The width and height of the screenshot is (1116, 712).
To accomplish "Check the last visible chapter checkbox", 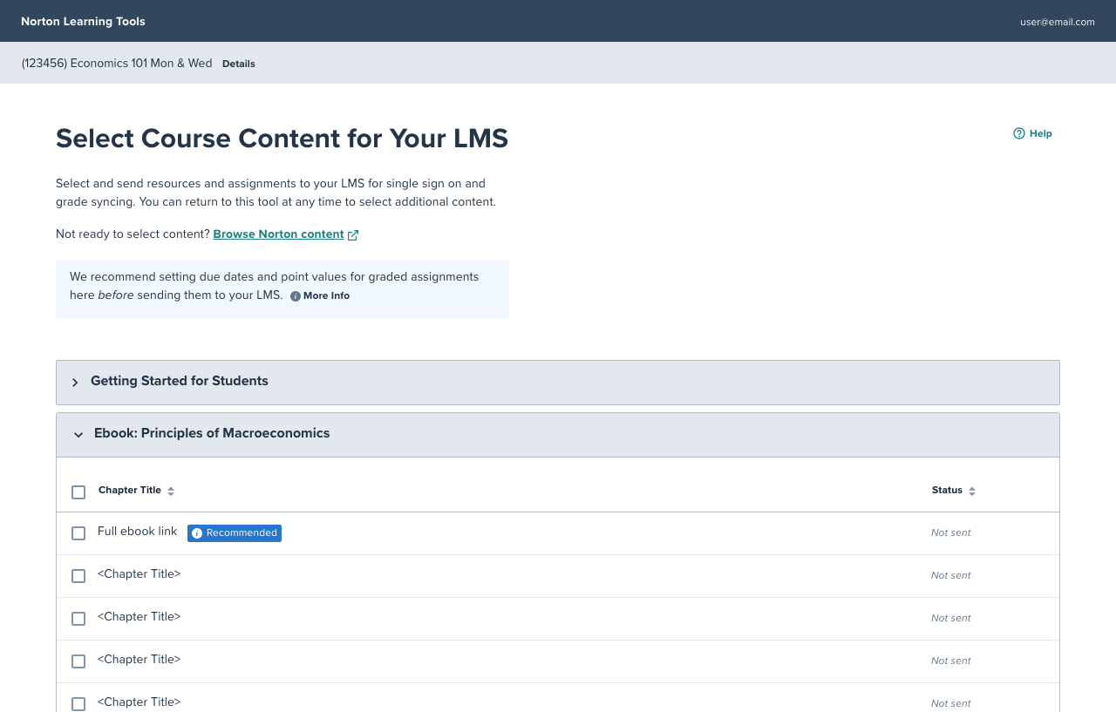I will (x=78, y=704).
